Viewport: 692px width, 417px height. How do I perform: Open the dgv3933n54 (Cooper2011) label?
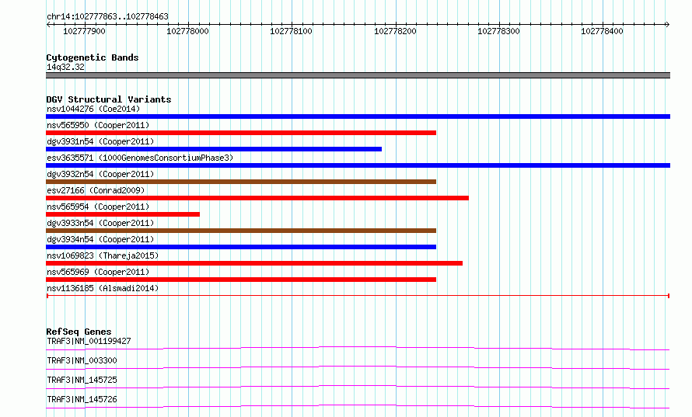click(100, 223)
